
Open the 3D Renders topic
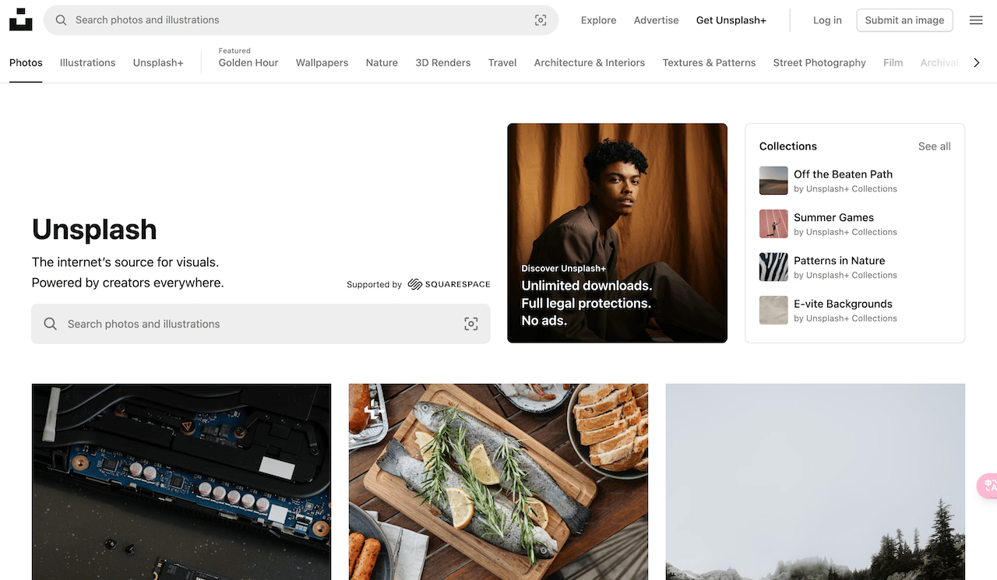tap(443, 63)
